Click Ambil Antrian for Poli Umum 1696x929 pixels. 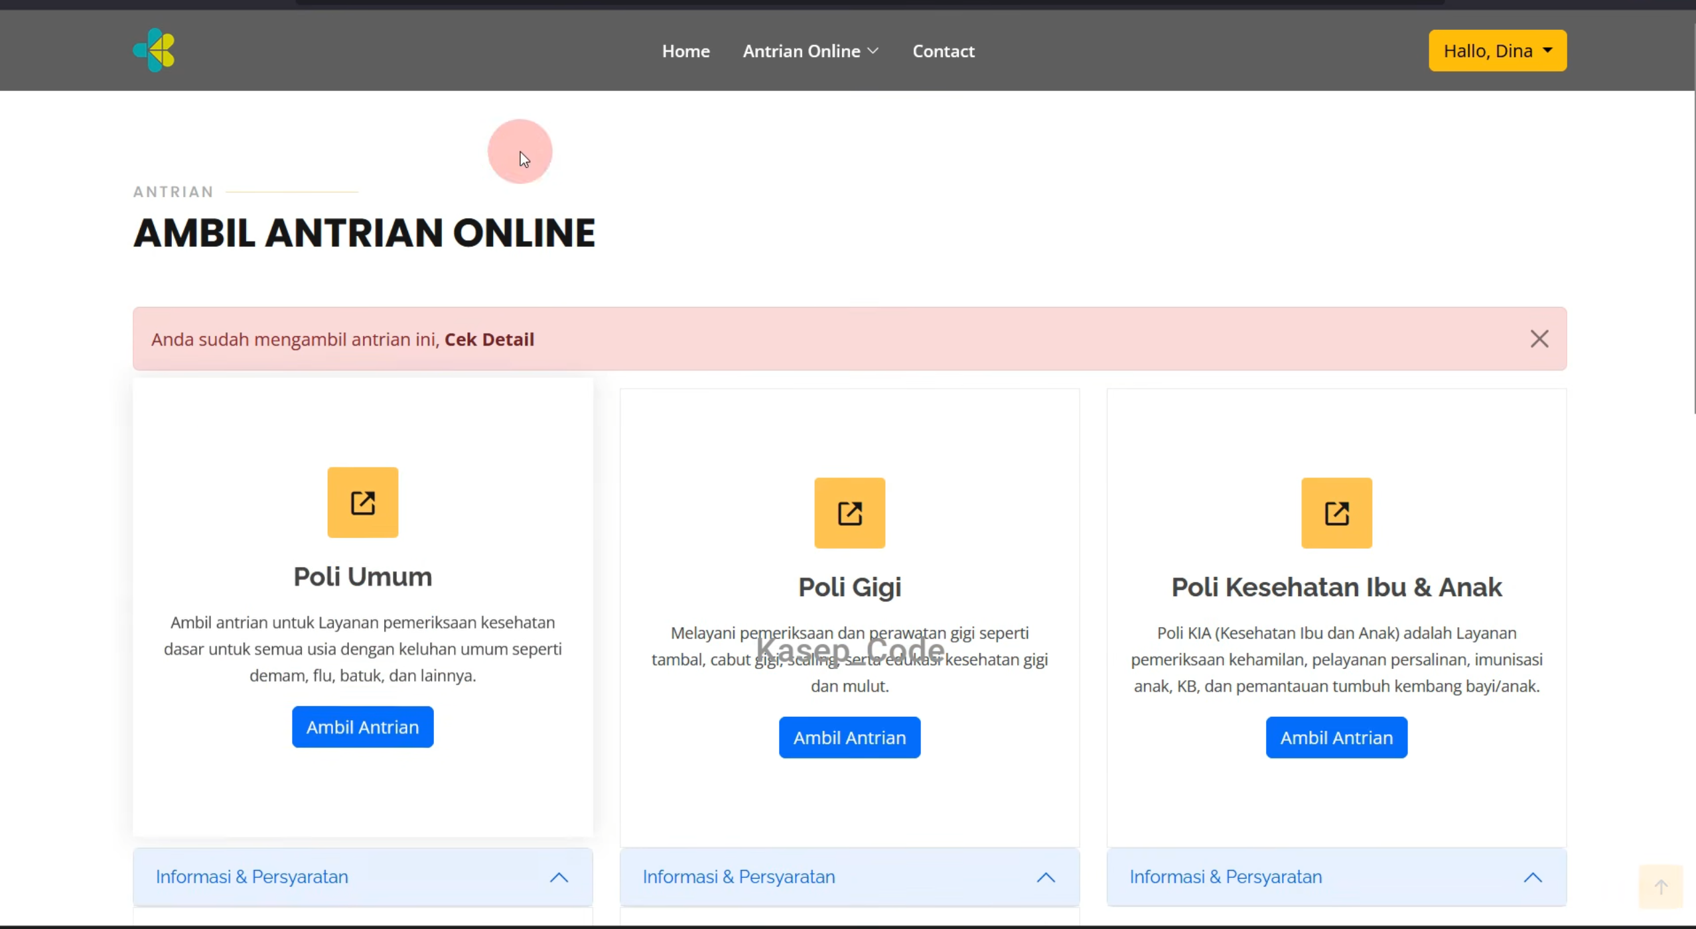[362, 727]
